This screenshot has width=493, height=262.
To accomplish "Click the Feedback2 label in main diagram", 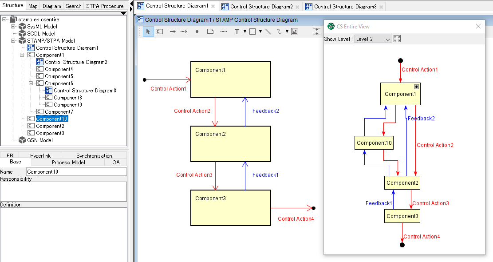I will pos(266,111).
